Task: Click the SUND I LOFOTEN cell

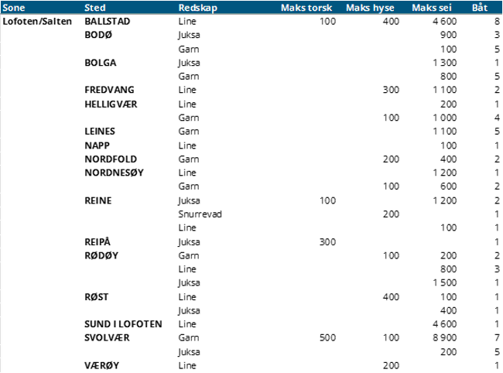Action: (x=123, y=324)
